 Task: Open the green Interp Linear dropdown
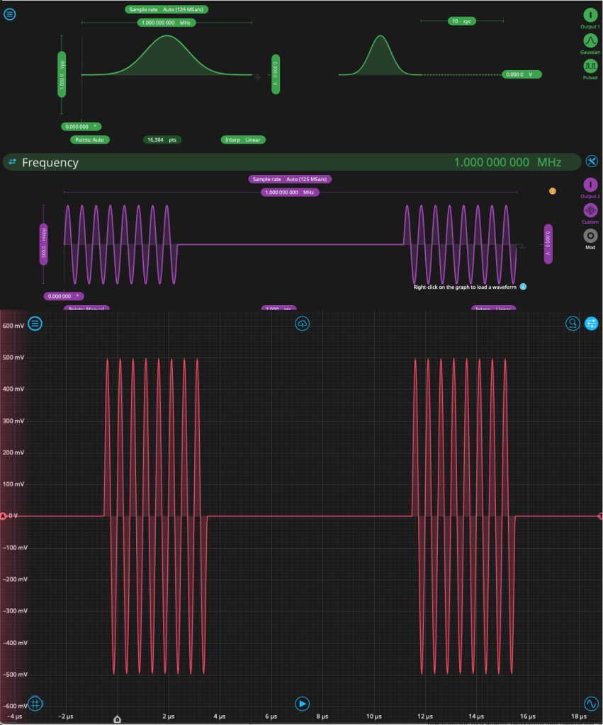(243, 139)
